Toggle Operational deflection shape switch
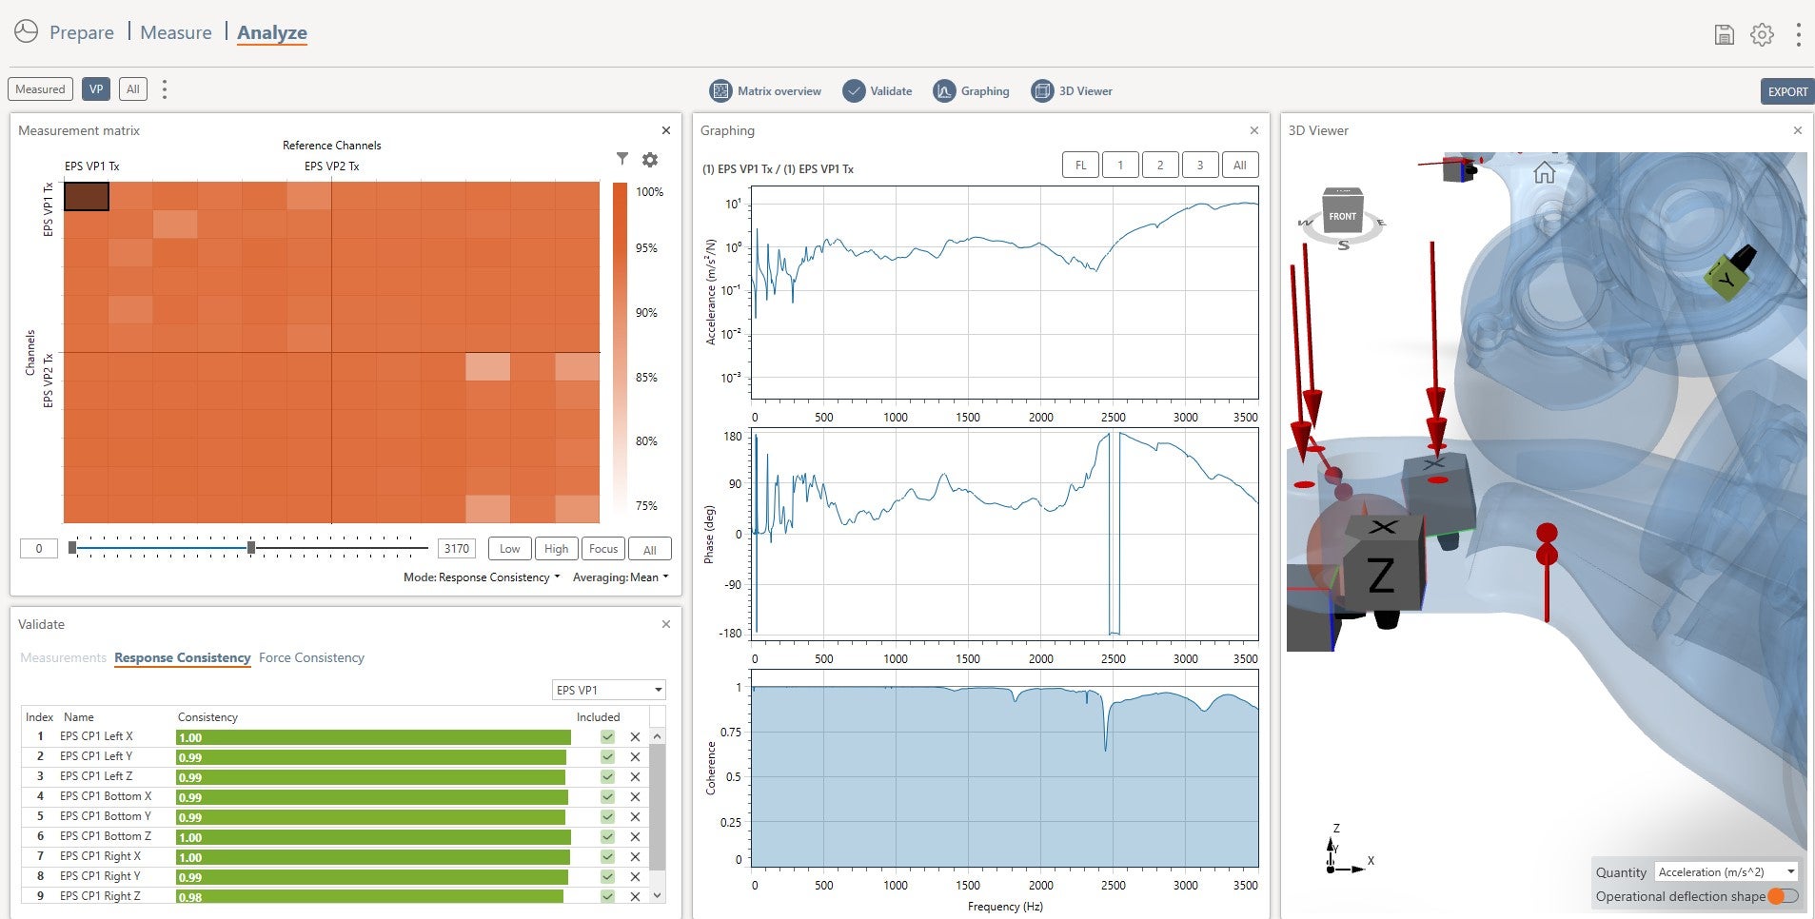1815x919 pixels. (x=1783, y=896)
